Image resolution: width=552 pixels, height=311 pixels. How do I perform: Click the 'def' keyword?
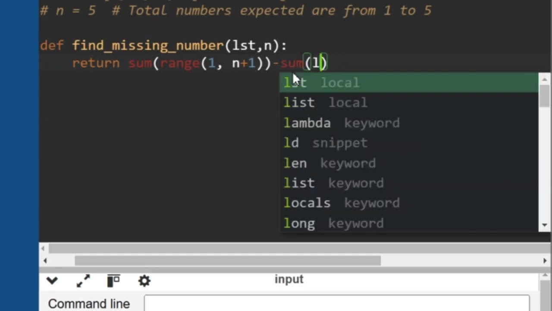[52, 45]
